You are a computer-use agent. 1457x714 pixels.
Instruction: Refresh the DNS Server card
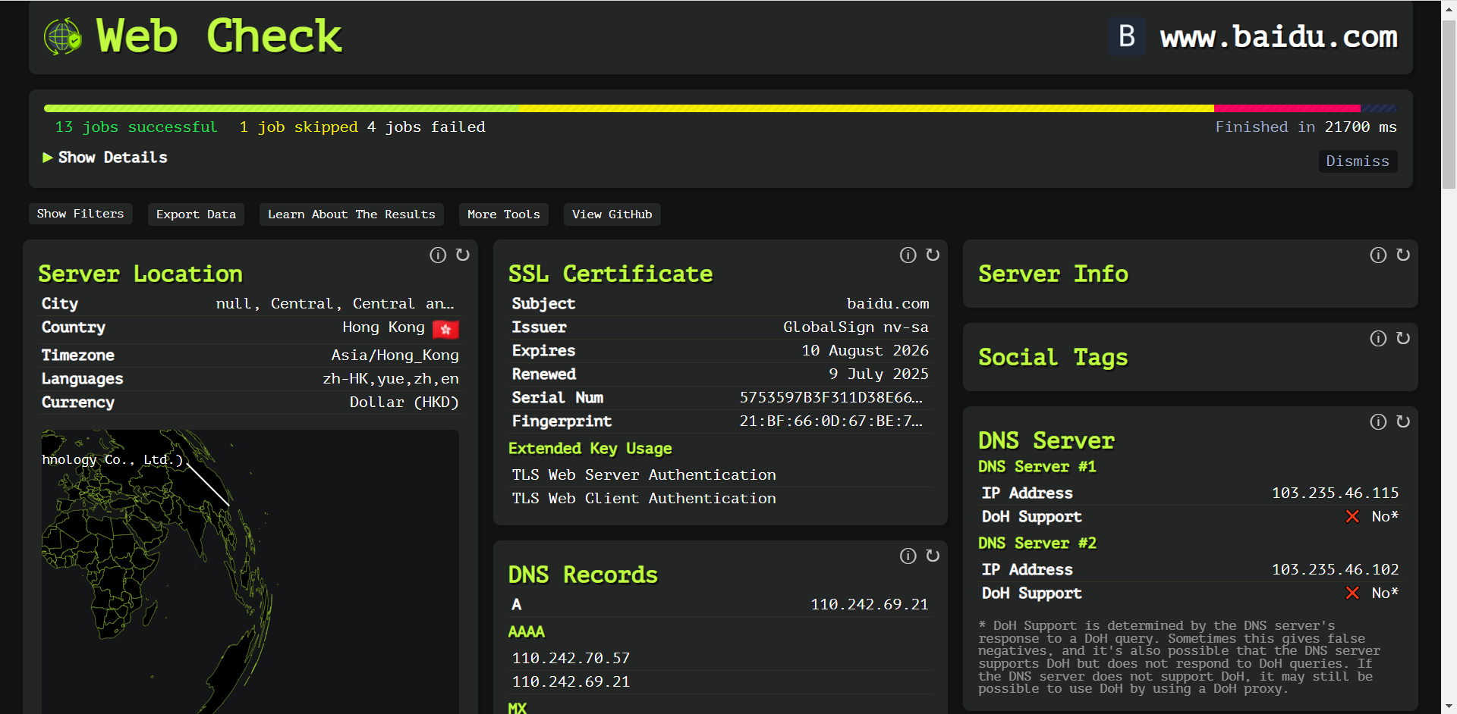[x=1403, y=422]
